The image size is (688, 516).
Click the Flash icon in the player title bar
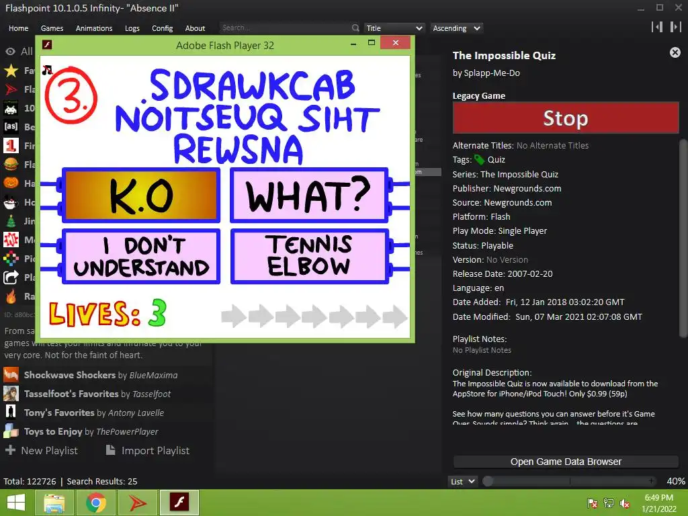point(47,45)
